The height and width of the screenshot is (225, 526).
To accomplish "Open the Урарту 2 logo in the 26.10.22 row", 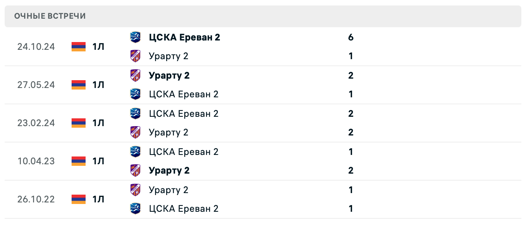I will point(135,190).
